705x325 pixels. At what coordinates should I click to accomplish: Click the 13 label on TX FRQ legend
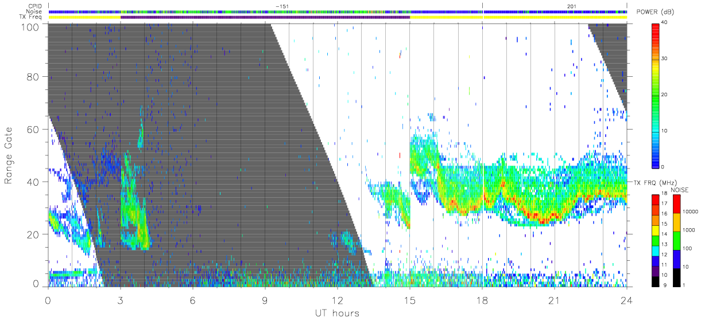pyautogui.click(x=664, y=244)
